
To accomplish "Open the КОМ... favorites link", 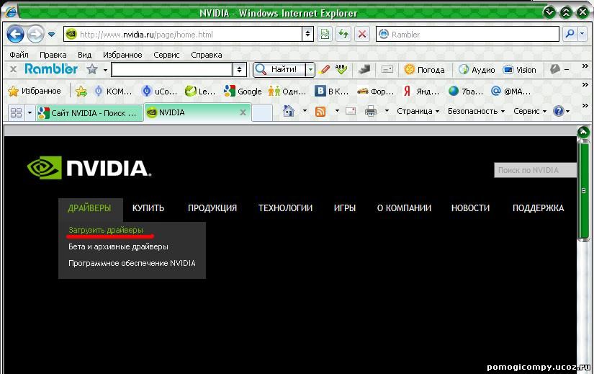I will tap(113, 91).
